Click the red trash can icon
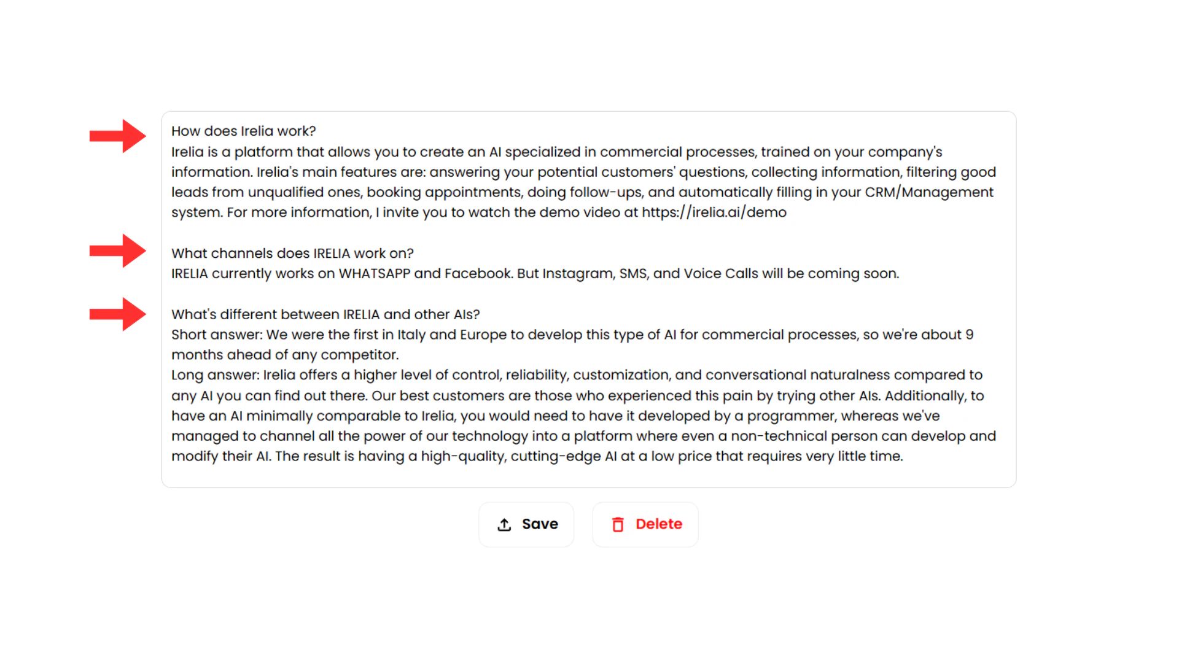Image resolution: width=1179 pixels, height=663 pixels. (x=618, y=524)
